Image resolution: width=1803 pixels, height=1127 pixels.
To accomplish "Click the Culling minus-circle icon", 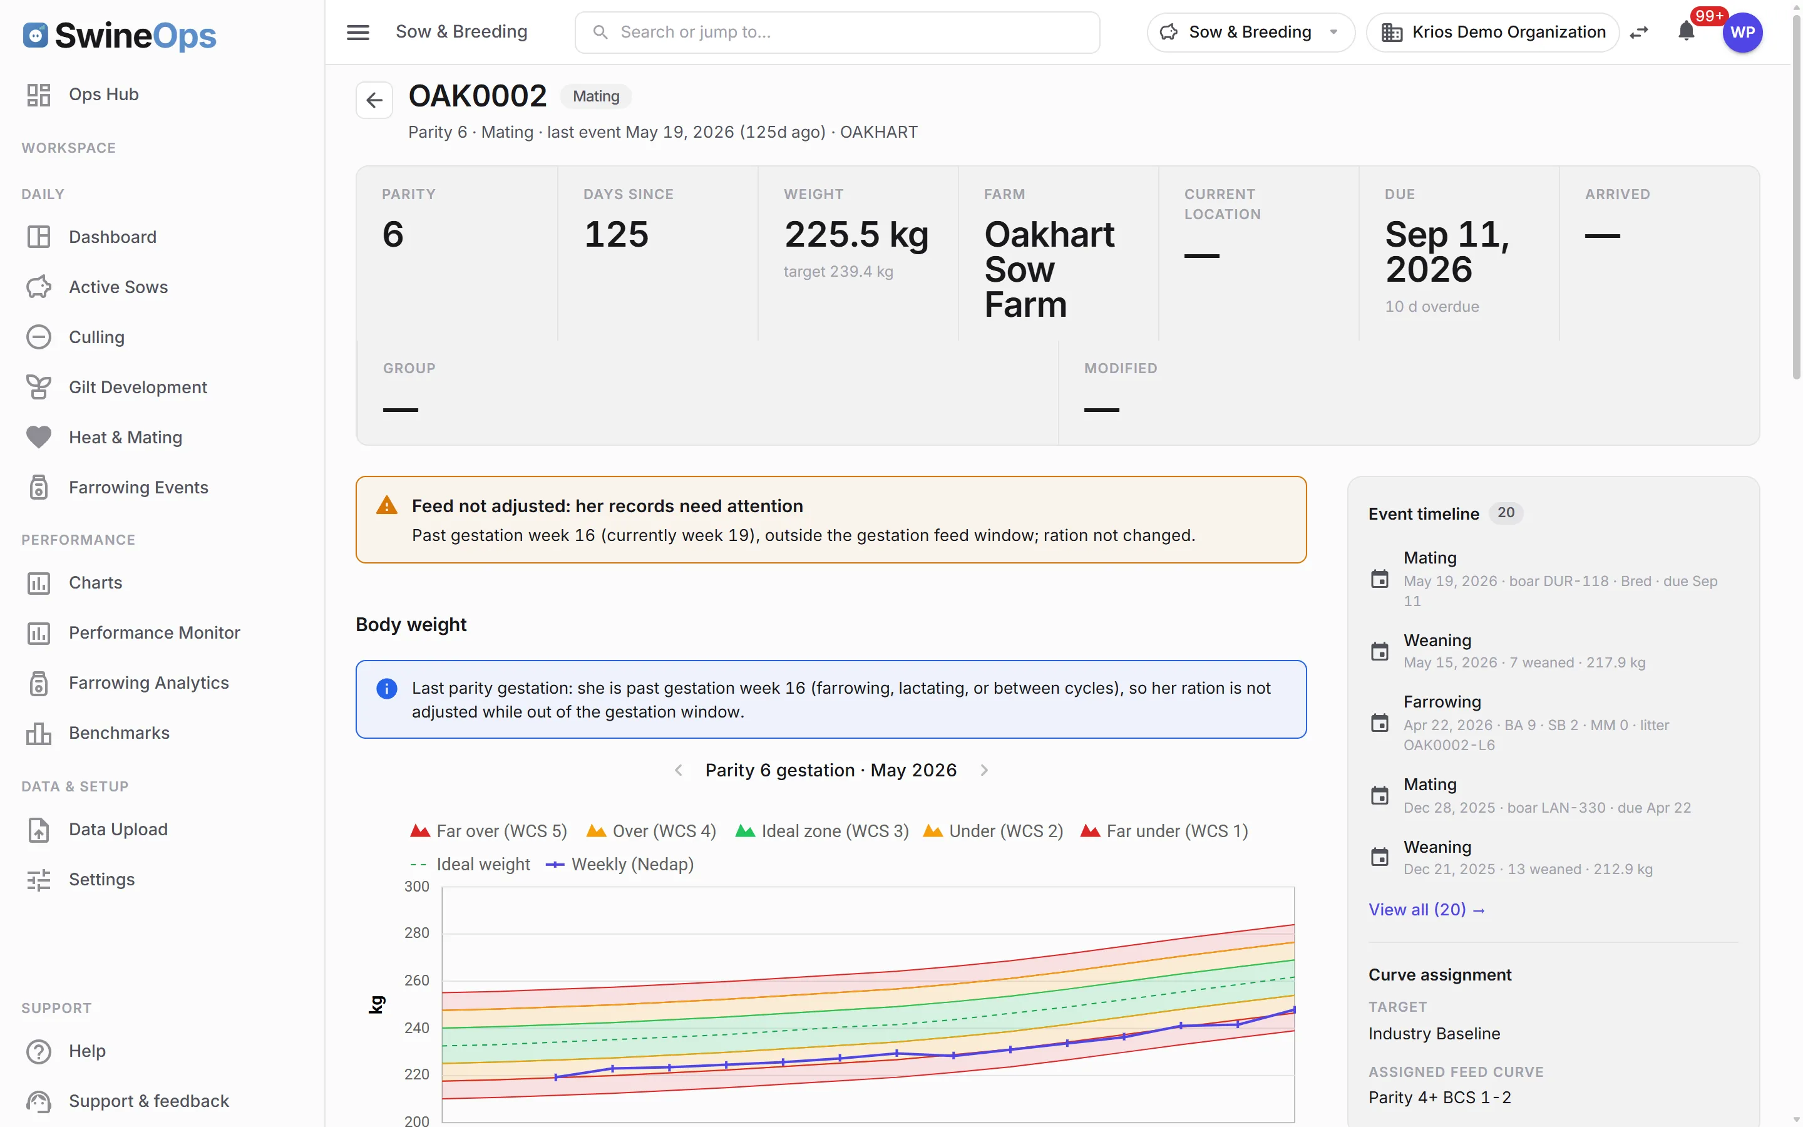I will click(x=39, y=337).
